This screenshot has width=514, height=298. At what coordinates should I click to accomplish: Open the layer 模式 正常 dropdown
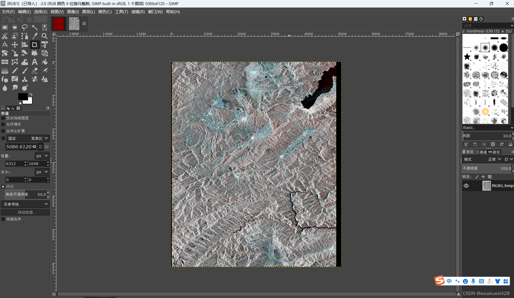pos(482,159)
